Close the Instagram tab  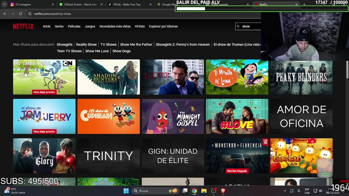[x=53, y=4]
